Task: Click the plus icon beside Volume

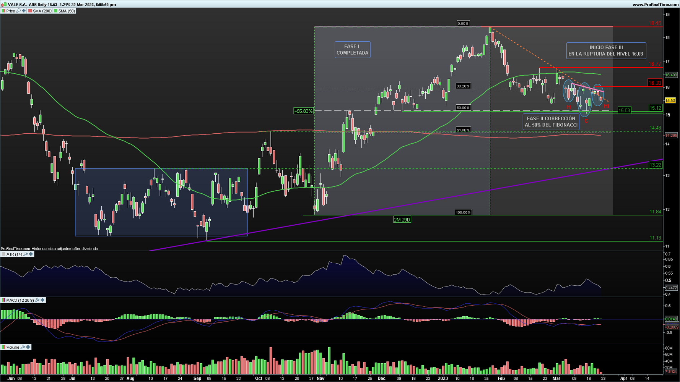Action: click(x=28, y=347)
